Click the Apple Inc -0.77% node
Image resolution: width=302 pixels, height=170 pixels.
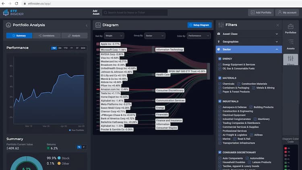pyautogui.click(x=110, y=44)
